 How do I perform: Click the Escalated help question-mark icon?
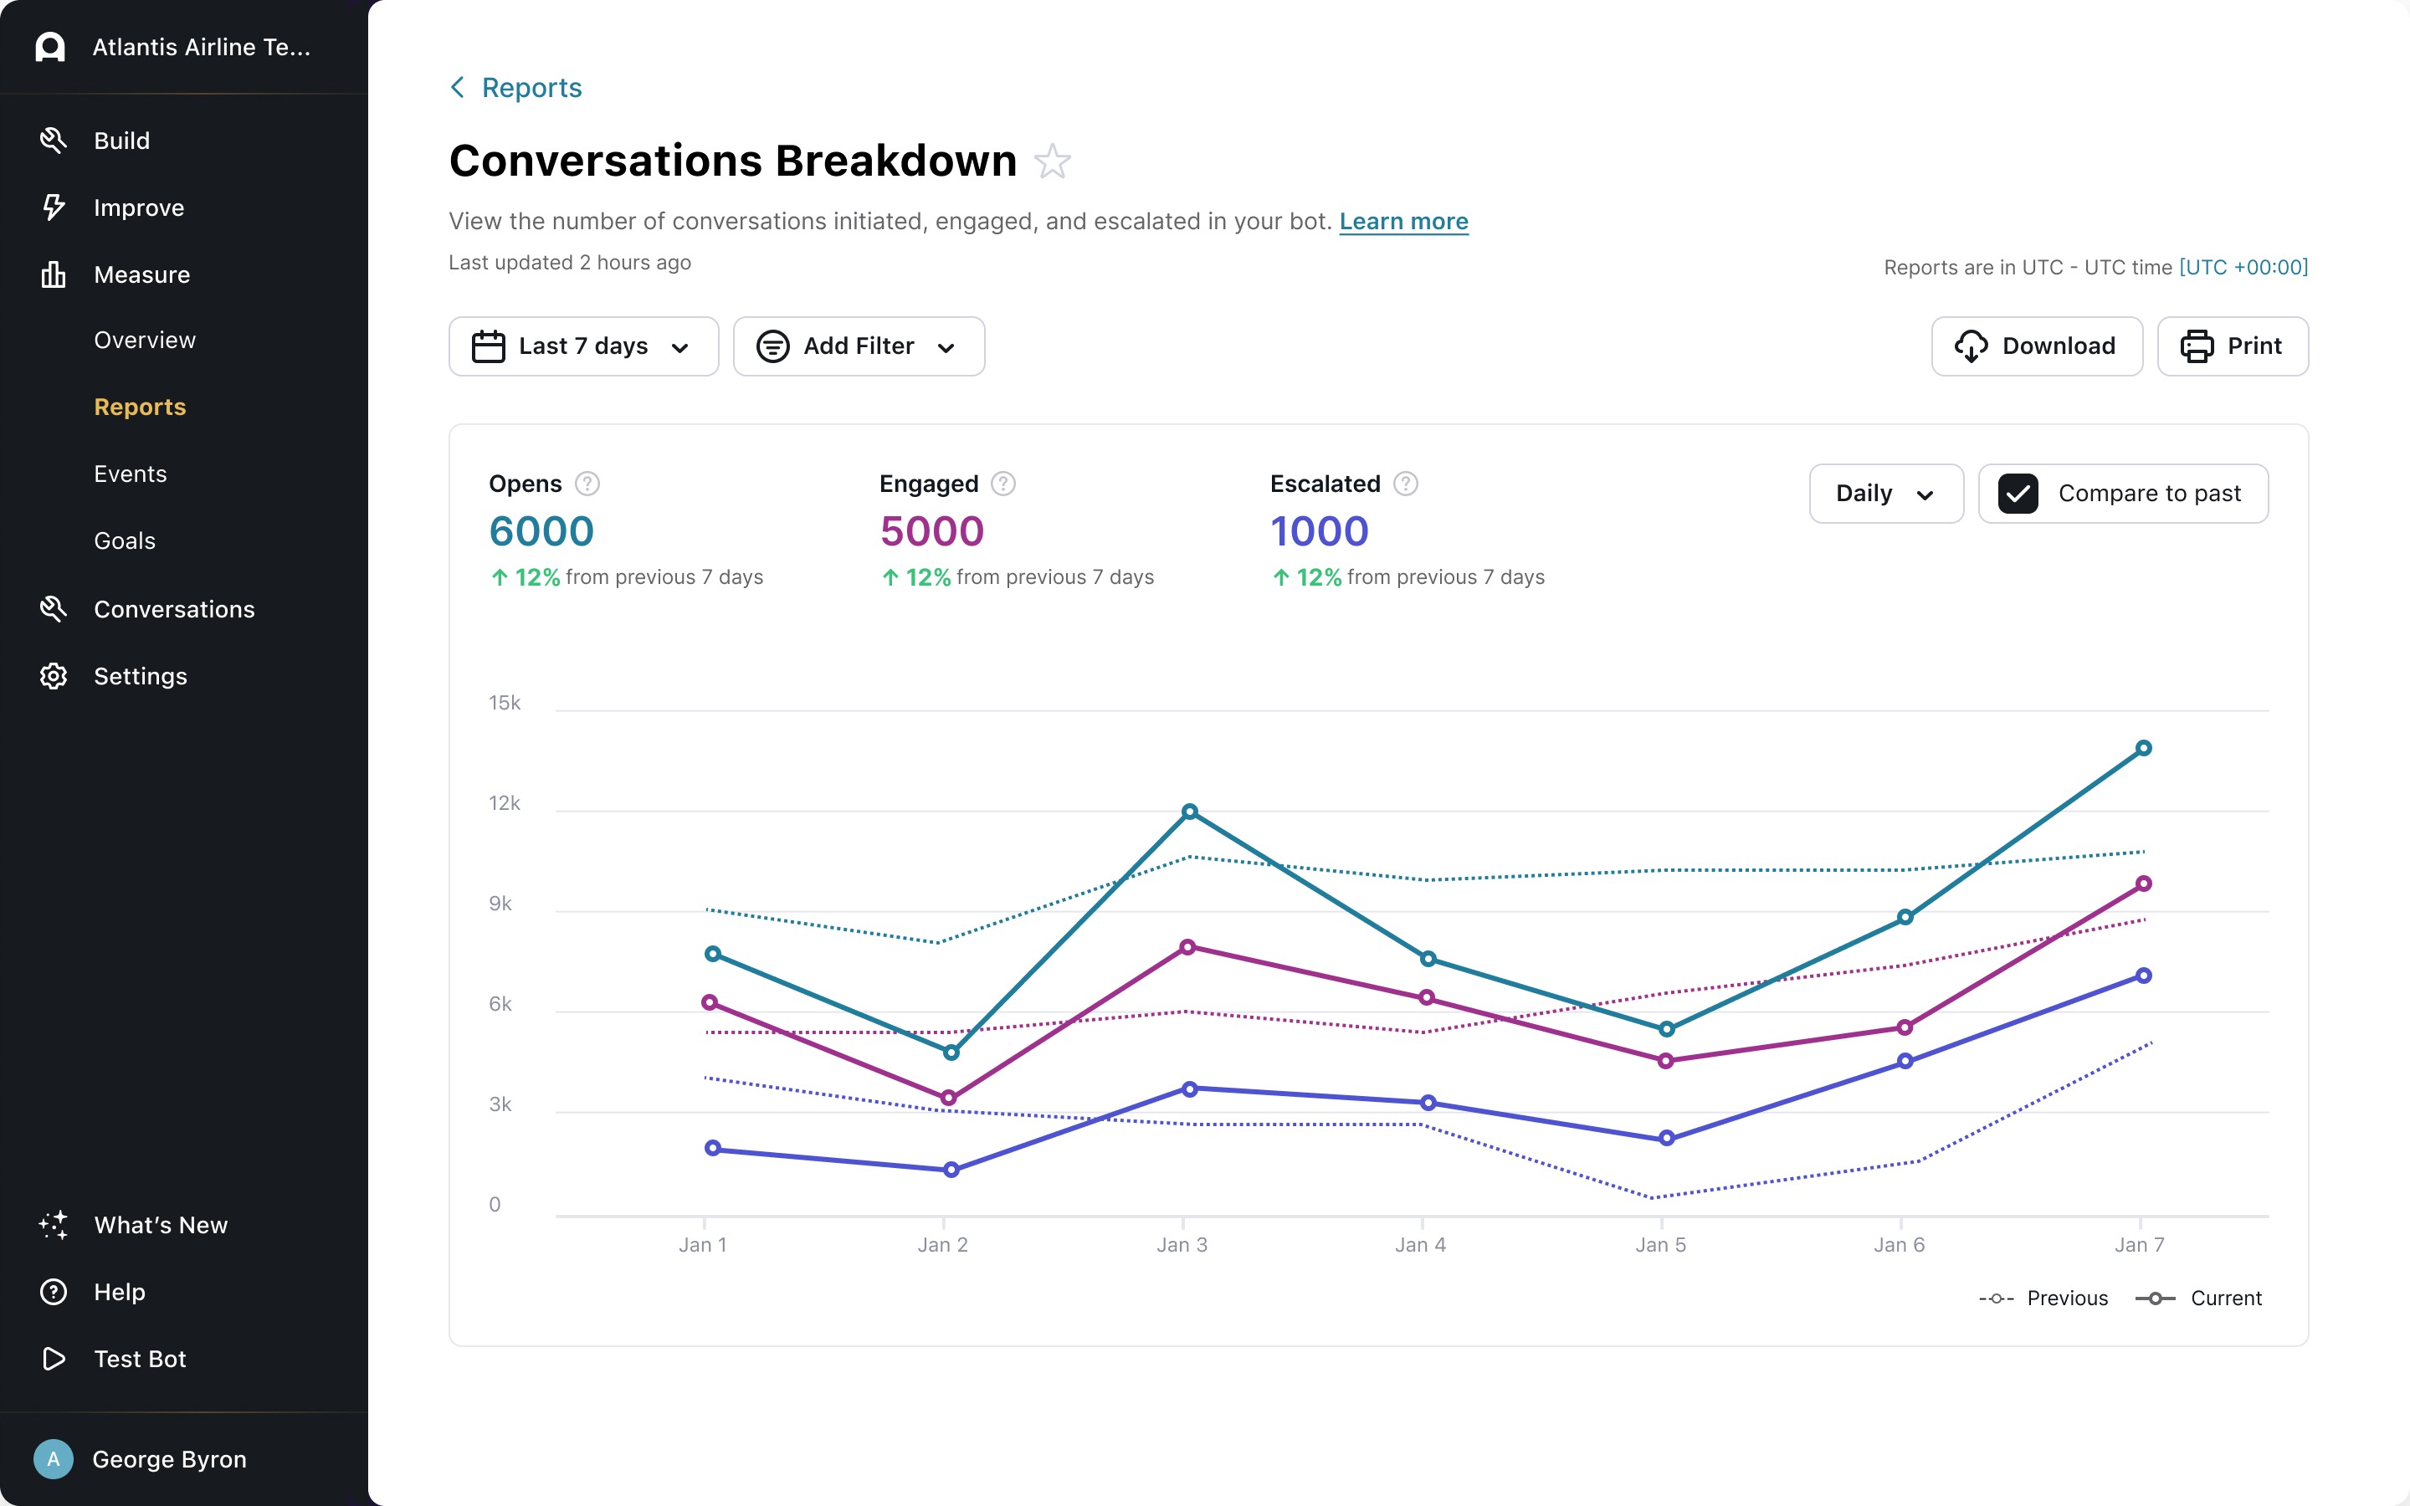tap(1405, 484)
